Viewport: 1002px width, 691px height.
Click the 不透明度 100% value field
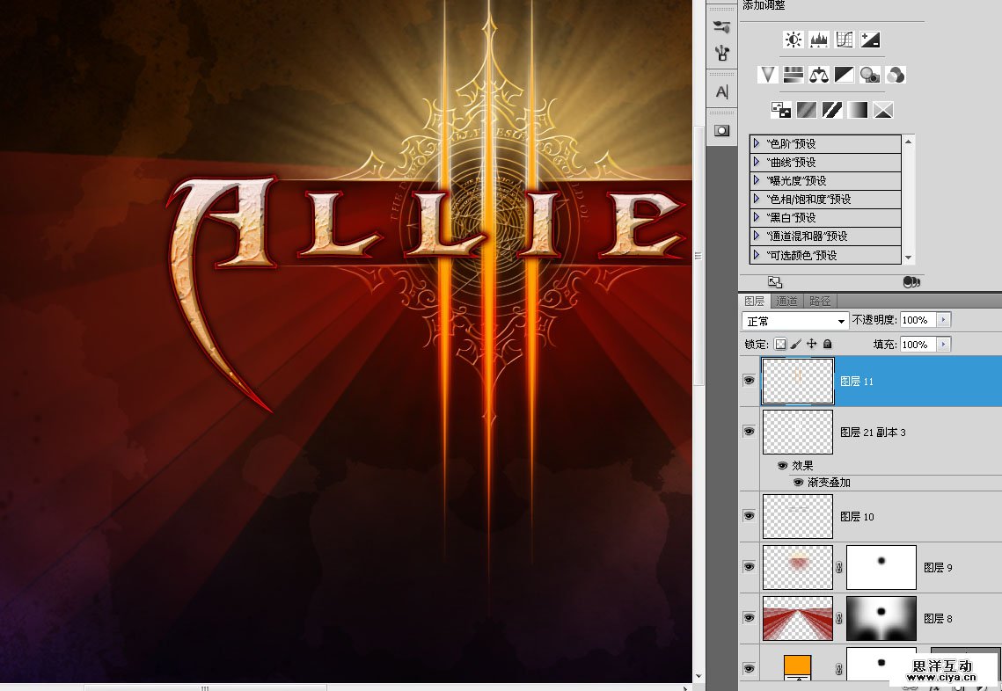tap(918, 320)
